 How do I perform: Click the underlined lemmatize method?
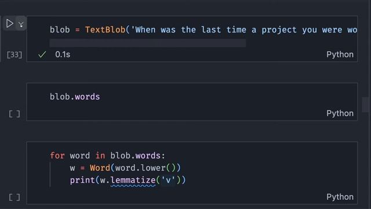[133, 181]
